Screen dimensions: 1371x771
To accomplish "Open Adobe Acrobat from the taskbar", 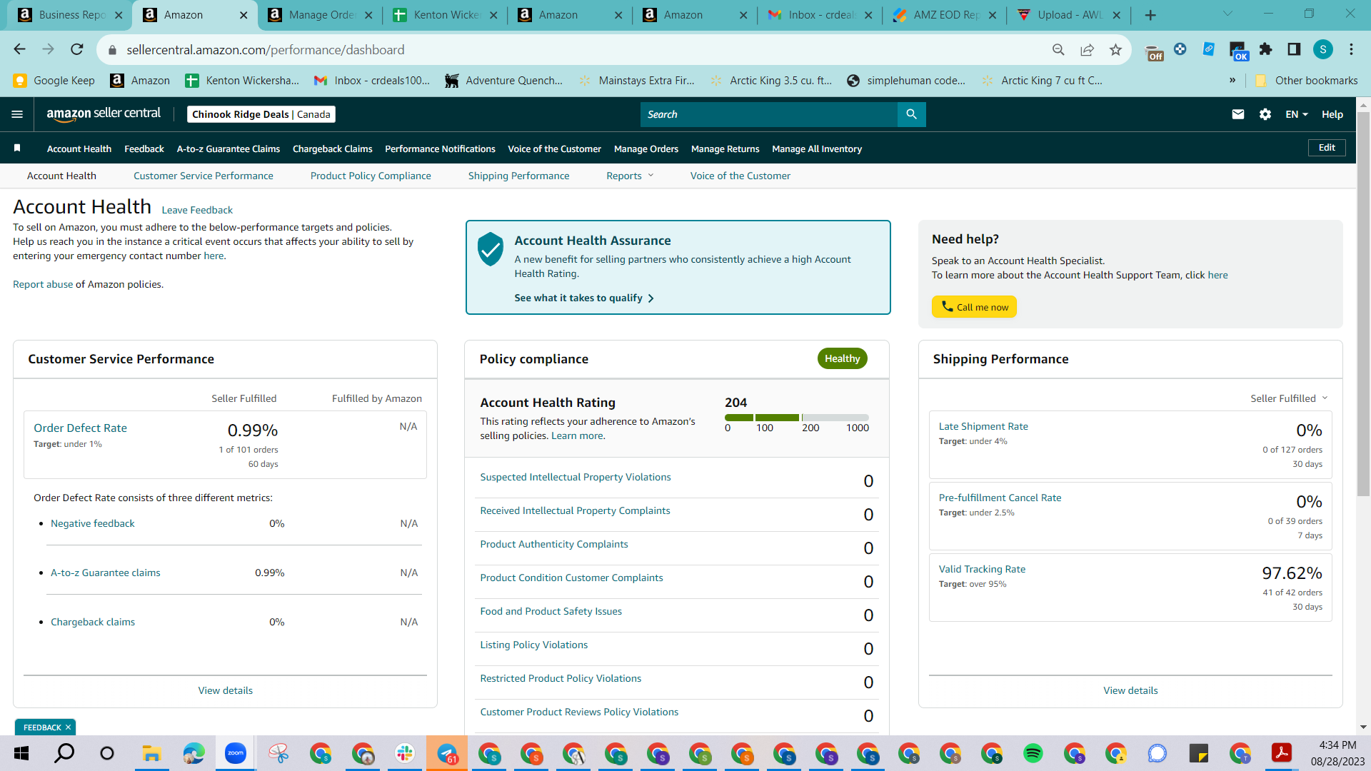I will click(1282, 753).
